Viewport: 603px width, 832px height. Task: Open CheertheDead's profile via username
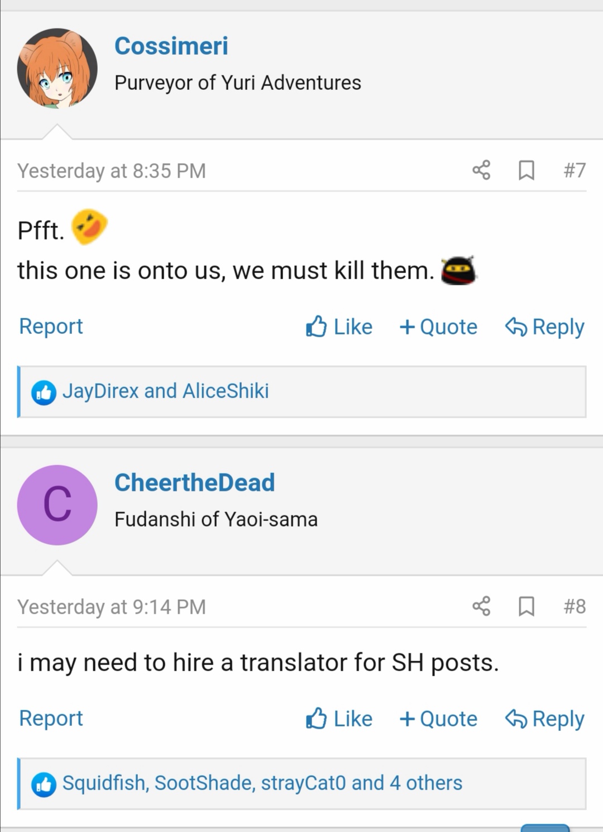(195, 482)
